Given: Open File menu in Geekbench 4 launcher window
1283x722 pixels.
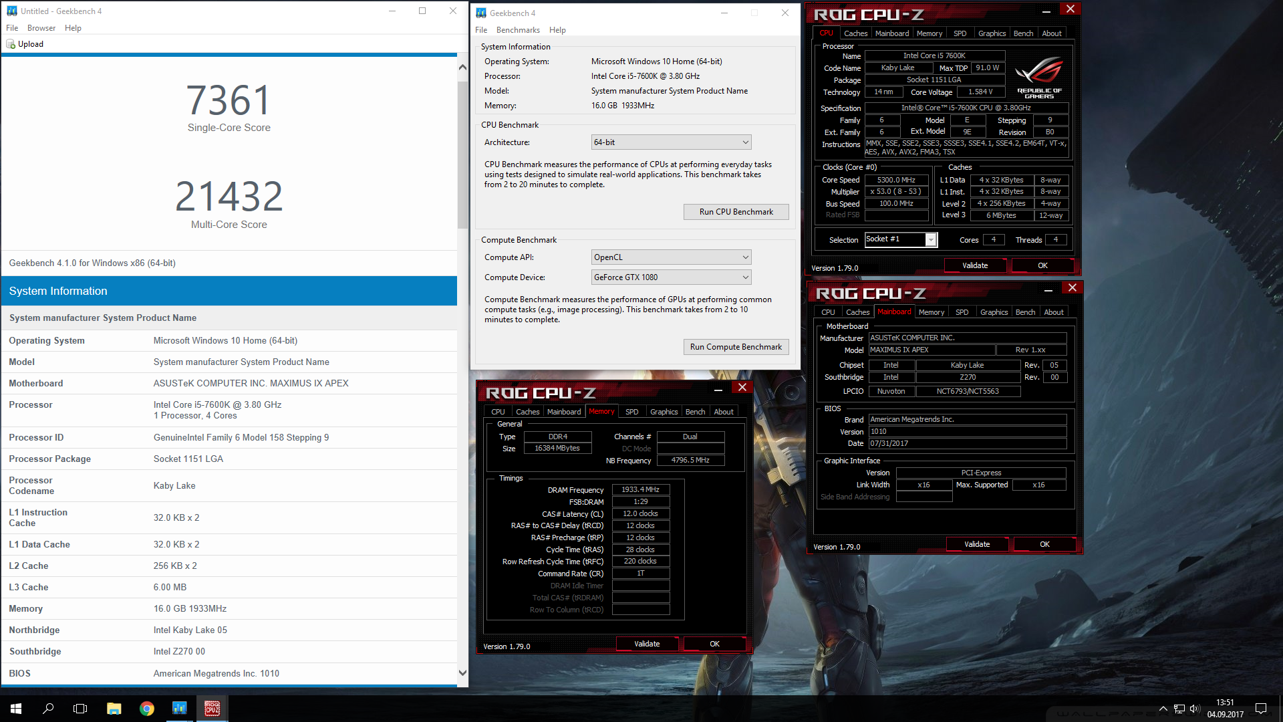Looking at the screenshot, I should pos(481,30).
